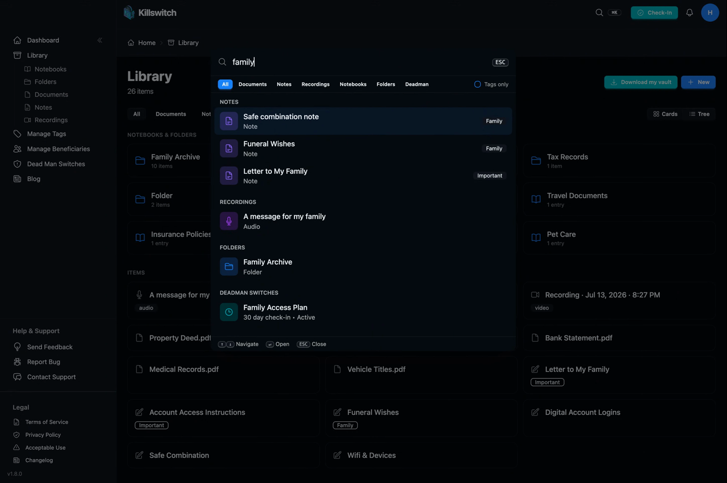
Task: Expand the Library section in sidebar
Action: (37, 55)
